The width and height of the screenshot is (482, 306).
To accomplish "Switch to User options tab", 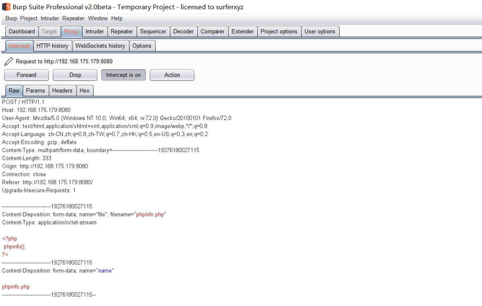I will 320,31.
